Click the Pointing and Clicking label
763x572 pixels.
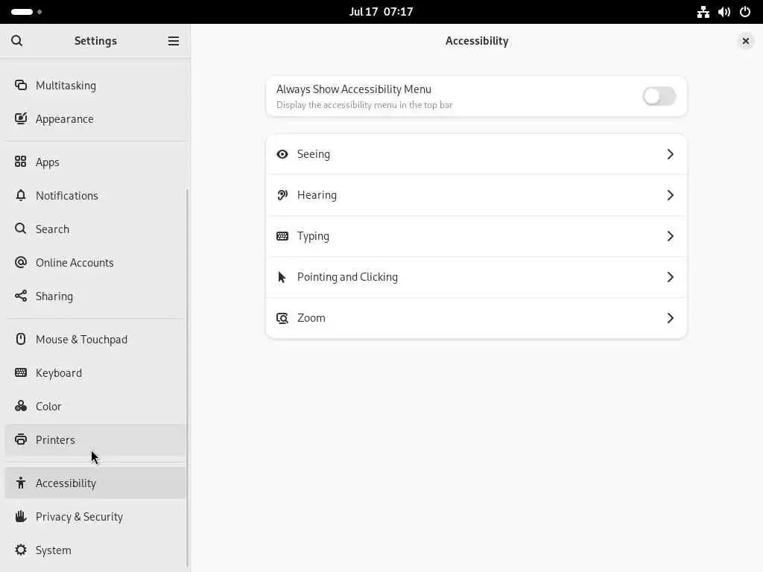(347, 277)
